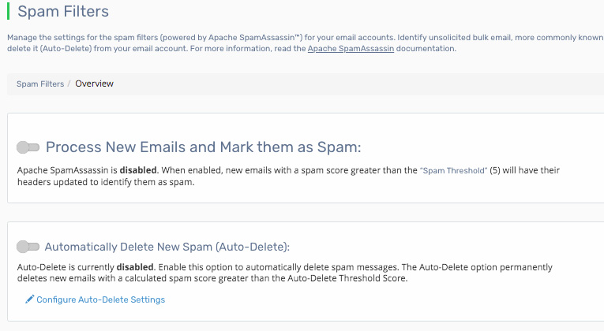Click bold "disabled" in the Auto-Delete status
The height and width of the screenshot is (331, 604).
coord(116,267)
